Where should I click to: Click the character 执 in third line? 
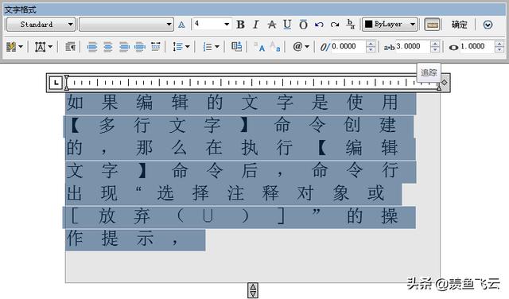(x=249, y=148)
